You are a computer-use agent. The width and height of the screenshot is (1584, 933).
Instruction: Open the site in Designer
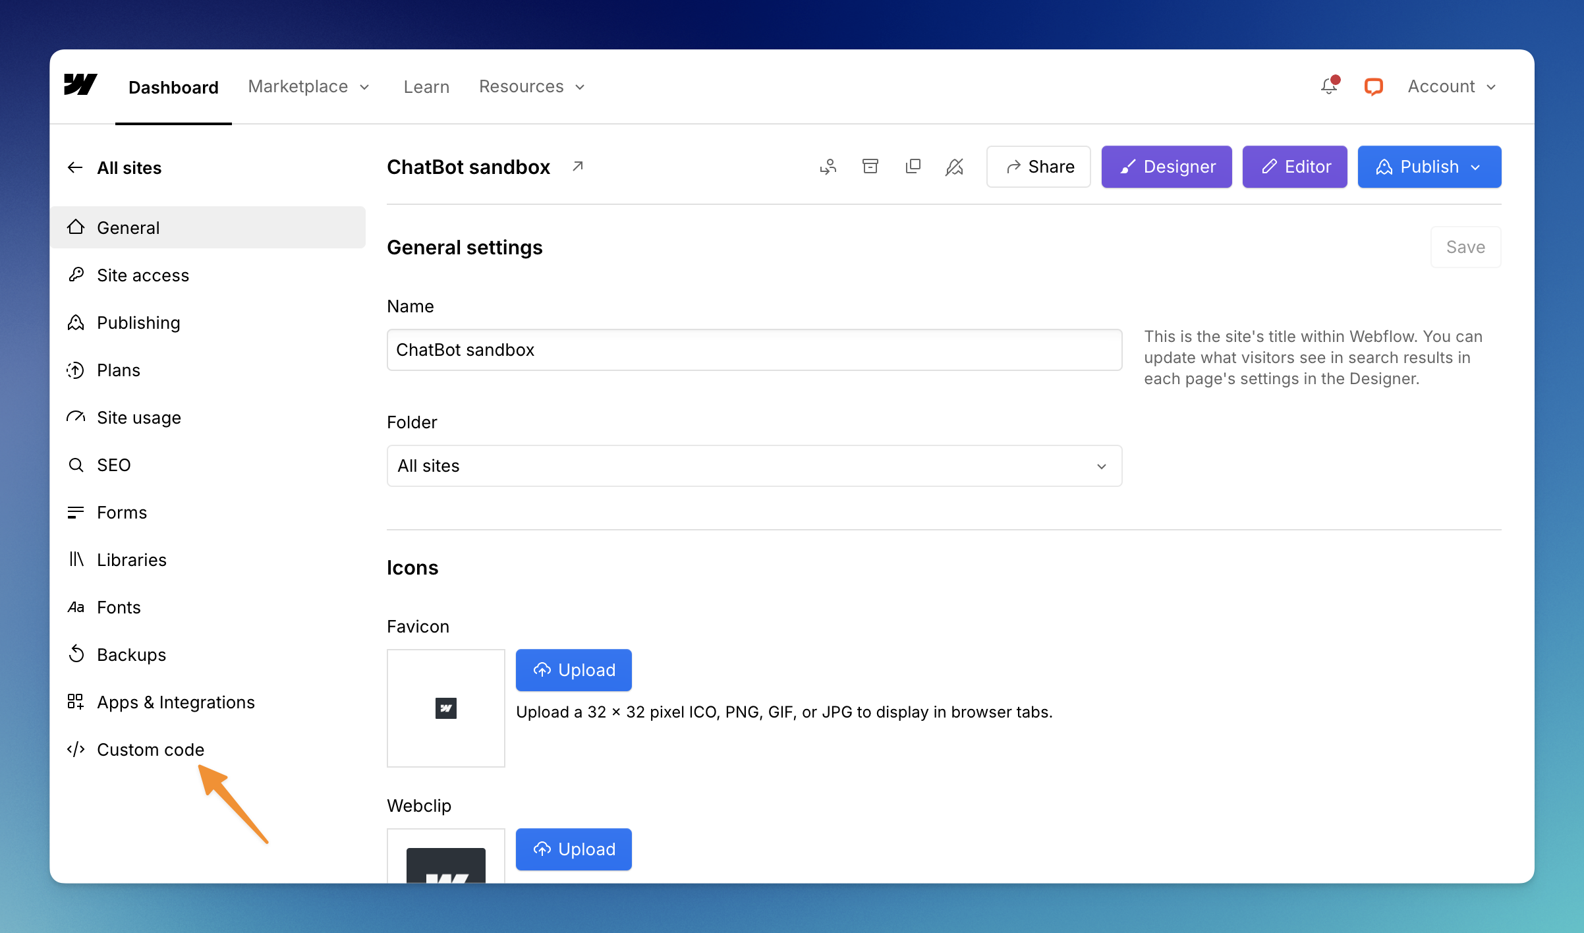[x=1166, y=167]
